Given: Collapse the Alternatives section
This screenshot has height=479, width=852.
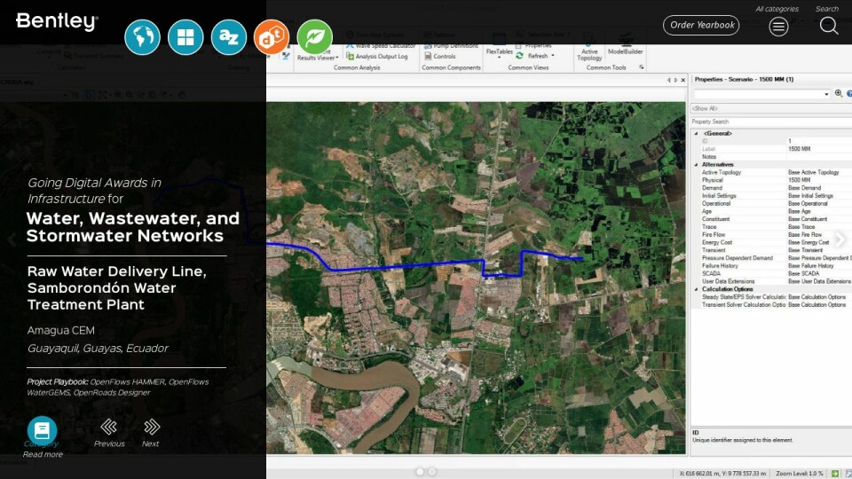Looking at the screenshot, I should point(696,165).
